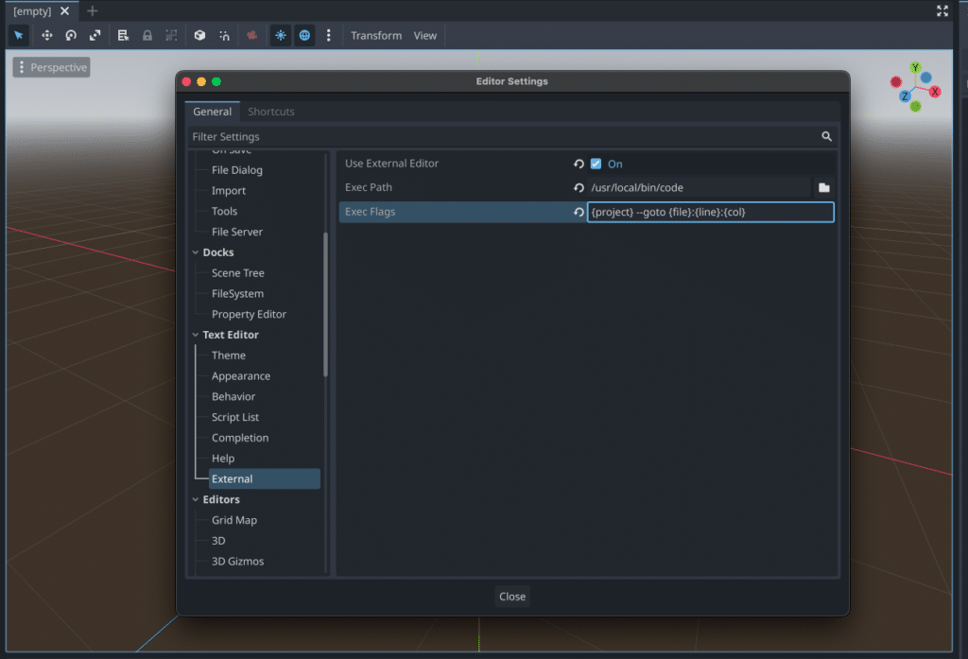Screen dimensions: 968x659
Task: Open the search magnifier in Filter Settings
Action: (x=826, y=136)
